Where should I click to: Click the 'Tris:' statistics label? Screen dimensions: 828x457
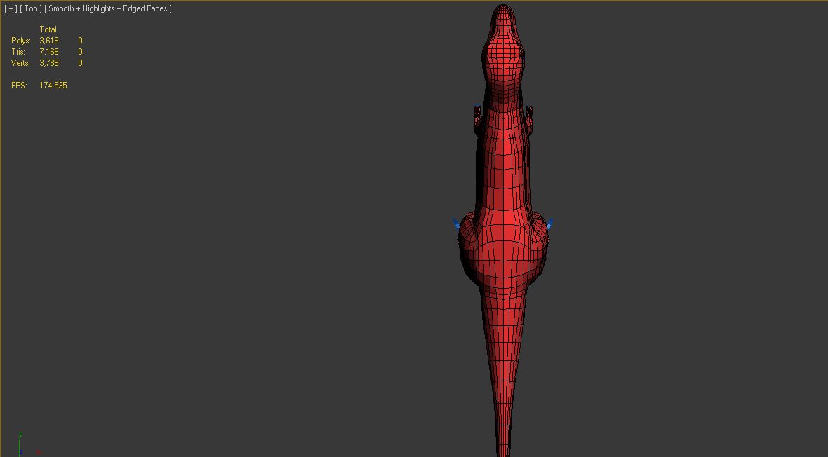(18, 52)
